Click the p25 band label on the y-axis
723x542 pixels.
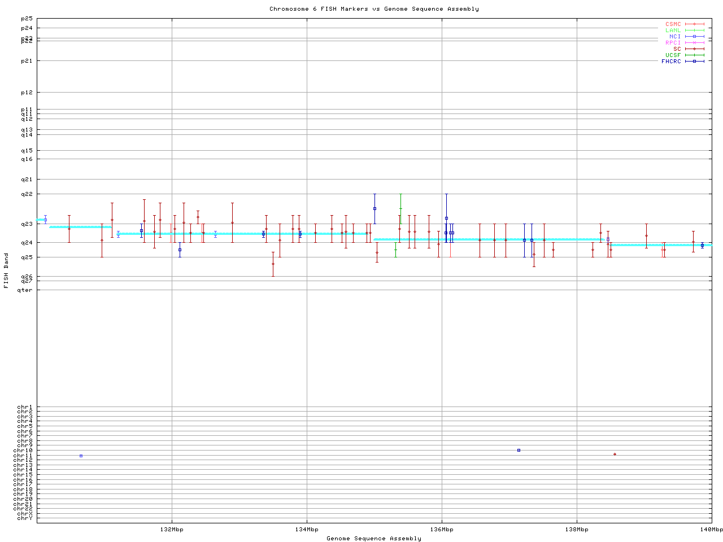click(x=27, y=19)
